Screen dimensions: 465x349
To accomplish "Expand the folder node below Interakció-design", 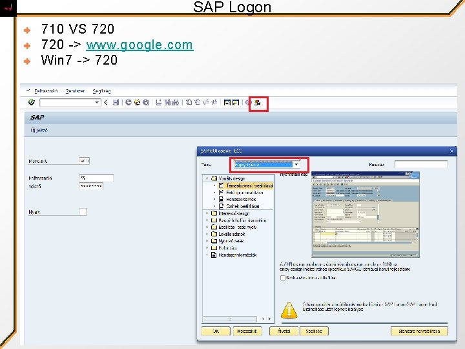I will coord(207,220).
